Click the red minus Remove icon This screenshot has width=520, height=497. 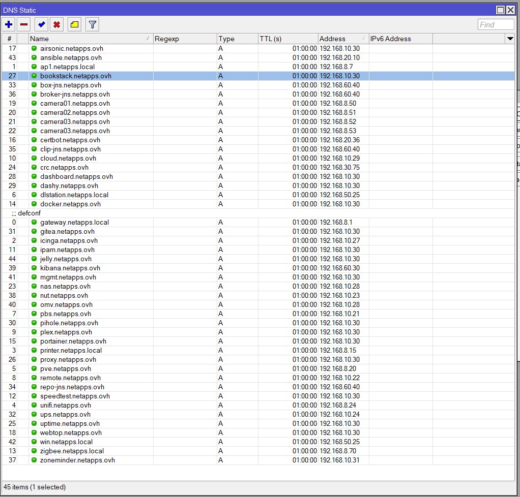24,24
